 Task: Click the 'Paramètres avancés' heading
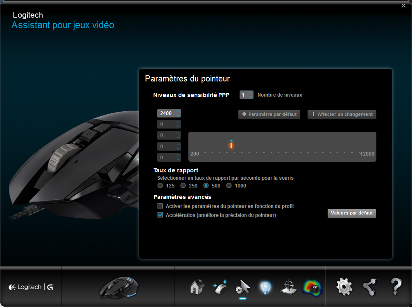click(x=182, y=197)
